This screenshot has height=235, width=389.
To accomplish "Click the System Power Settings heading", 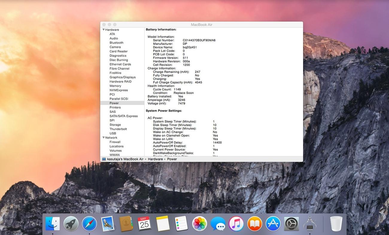I will pos(164,111).
